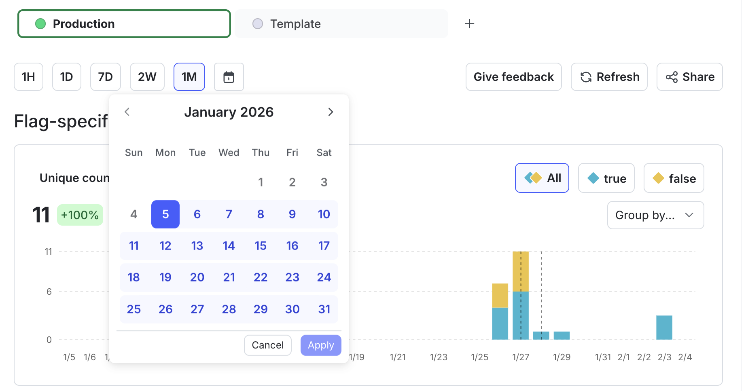Apply the selected date range
Image resolution: width=746 pixels, height=391 pixels.
[x=320, y=345]
